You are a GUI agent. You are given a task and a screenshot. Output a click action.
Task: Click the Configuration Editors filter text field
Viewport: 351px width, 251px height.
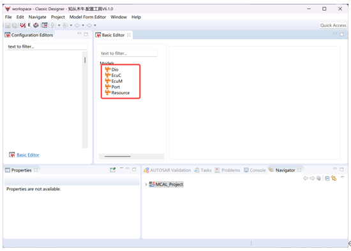tap(47, 47)
